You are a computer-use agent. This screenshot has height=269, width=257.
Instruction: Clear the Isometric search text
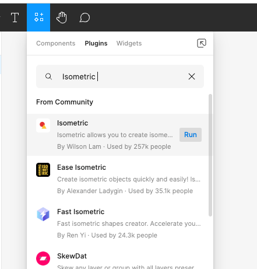tap(192, 76)
